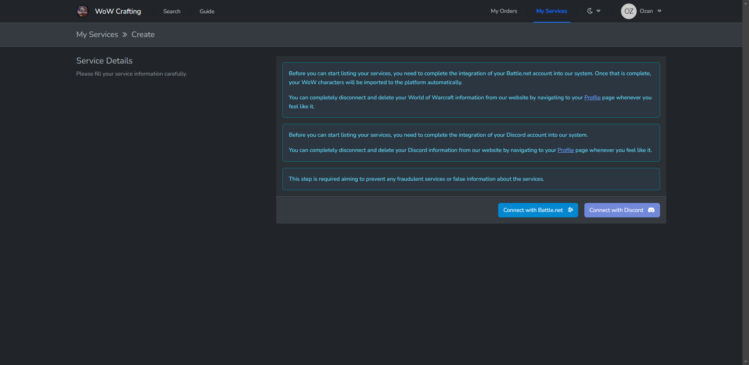Viewport: 749px width, 365px height.
Task: Click the moon dark-mode icon
Action: pos(590,11)
